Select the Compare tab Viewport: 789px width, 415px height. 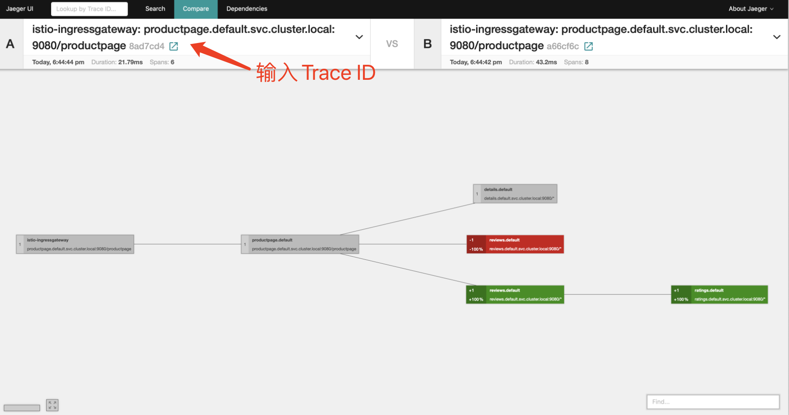196,9
